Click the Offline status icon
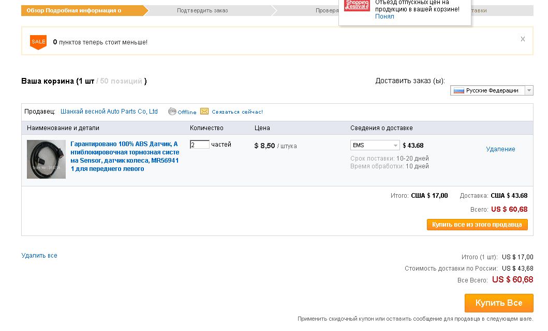Viewport: 548px width, 331px height. [172, 112]
